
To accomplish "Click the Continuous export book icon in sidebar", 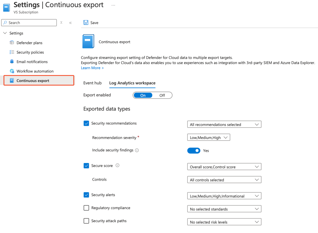I will tap(12, 81).
